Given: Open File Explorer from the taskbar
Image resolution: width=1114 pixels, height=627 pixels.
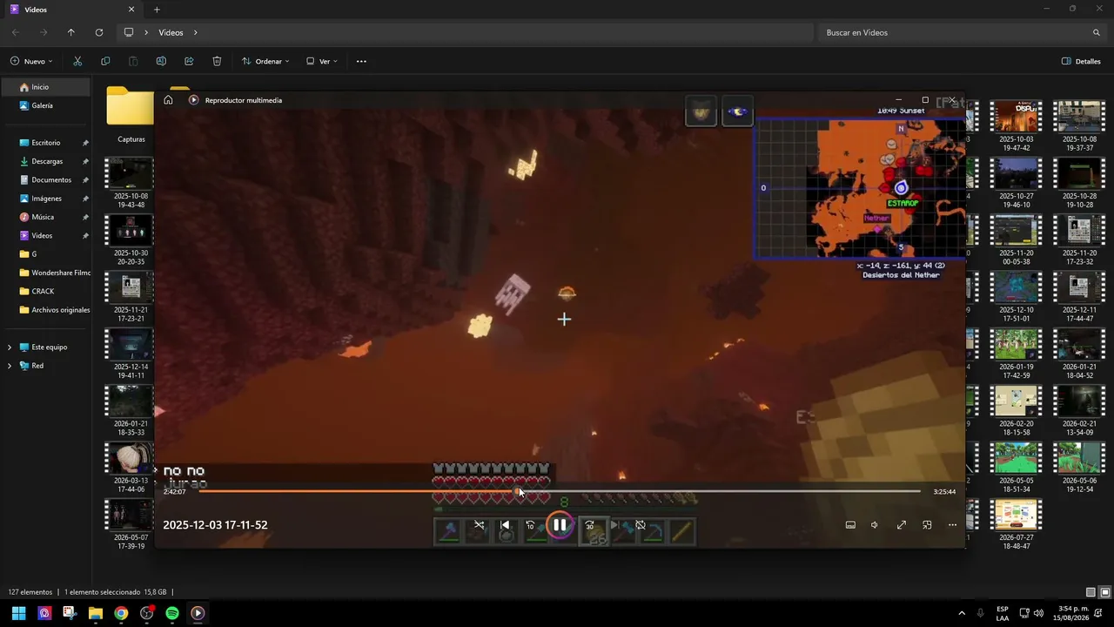Looking at the screenshot, I should coord(96,613).
